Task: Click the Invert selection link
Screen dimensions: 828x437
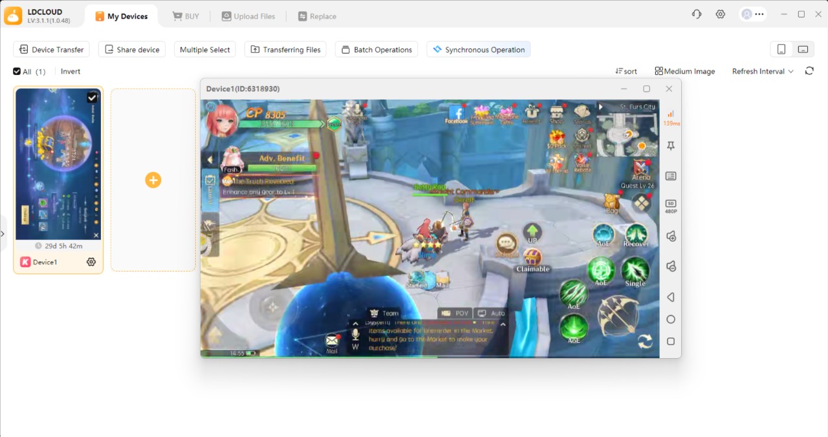Action: tap(71, 72)
